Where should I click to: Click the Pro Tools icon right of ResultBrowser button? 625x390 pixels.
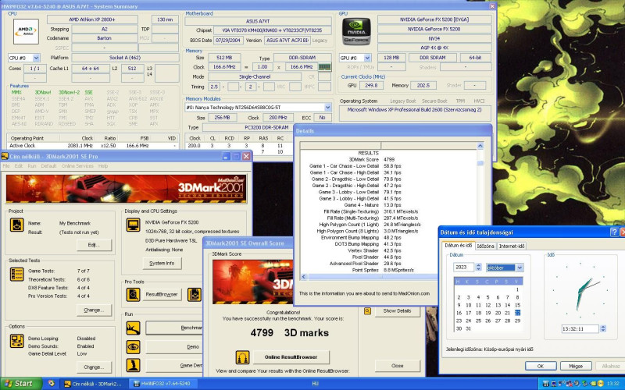coord(194,295)
